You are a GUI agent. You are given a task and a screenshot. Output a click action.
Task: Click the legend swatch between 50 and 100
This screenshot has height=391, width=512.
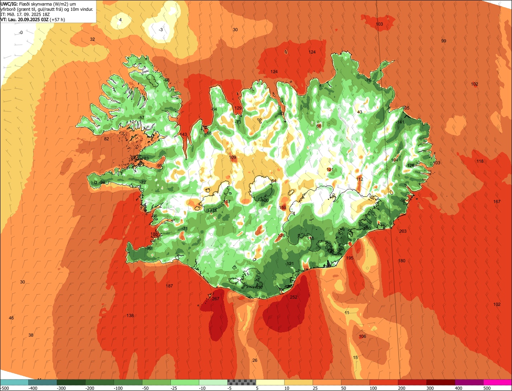355,382
